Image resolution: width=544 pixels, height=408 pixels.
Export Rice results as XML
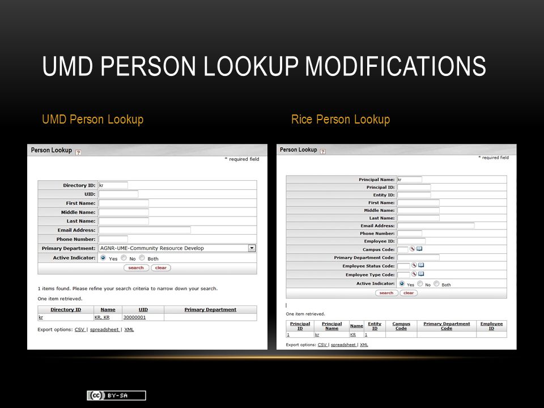[364, 345]
